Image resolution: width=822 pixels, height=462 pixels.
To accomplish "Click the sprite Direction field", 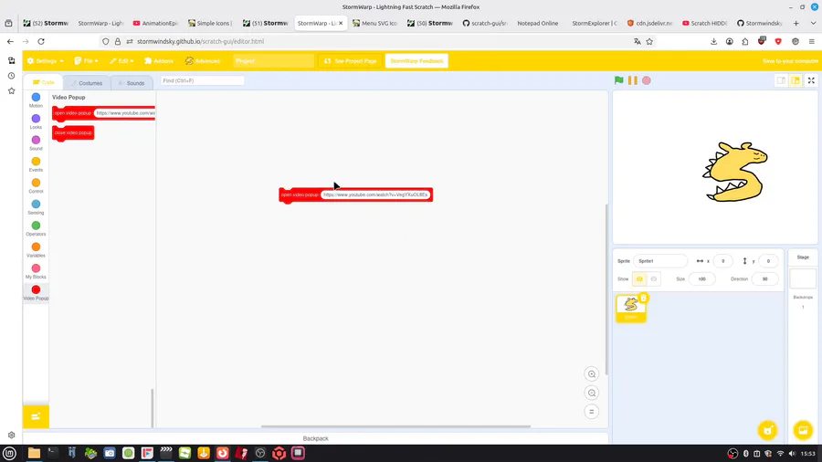I will [x=764, y=279].
